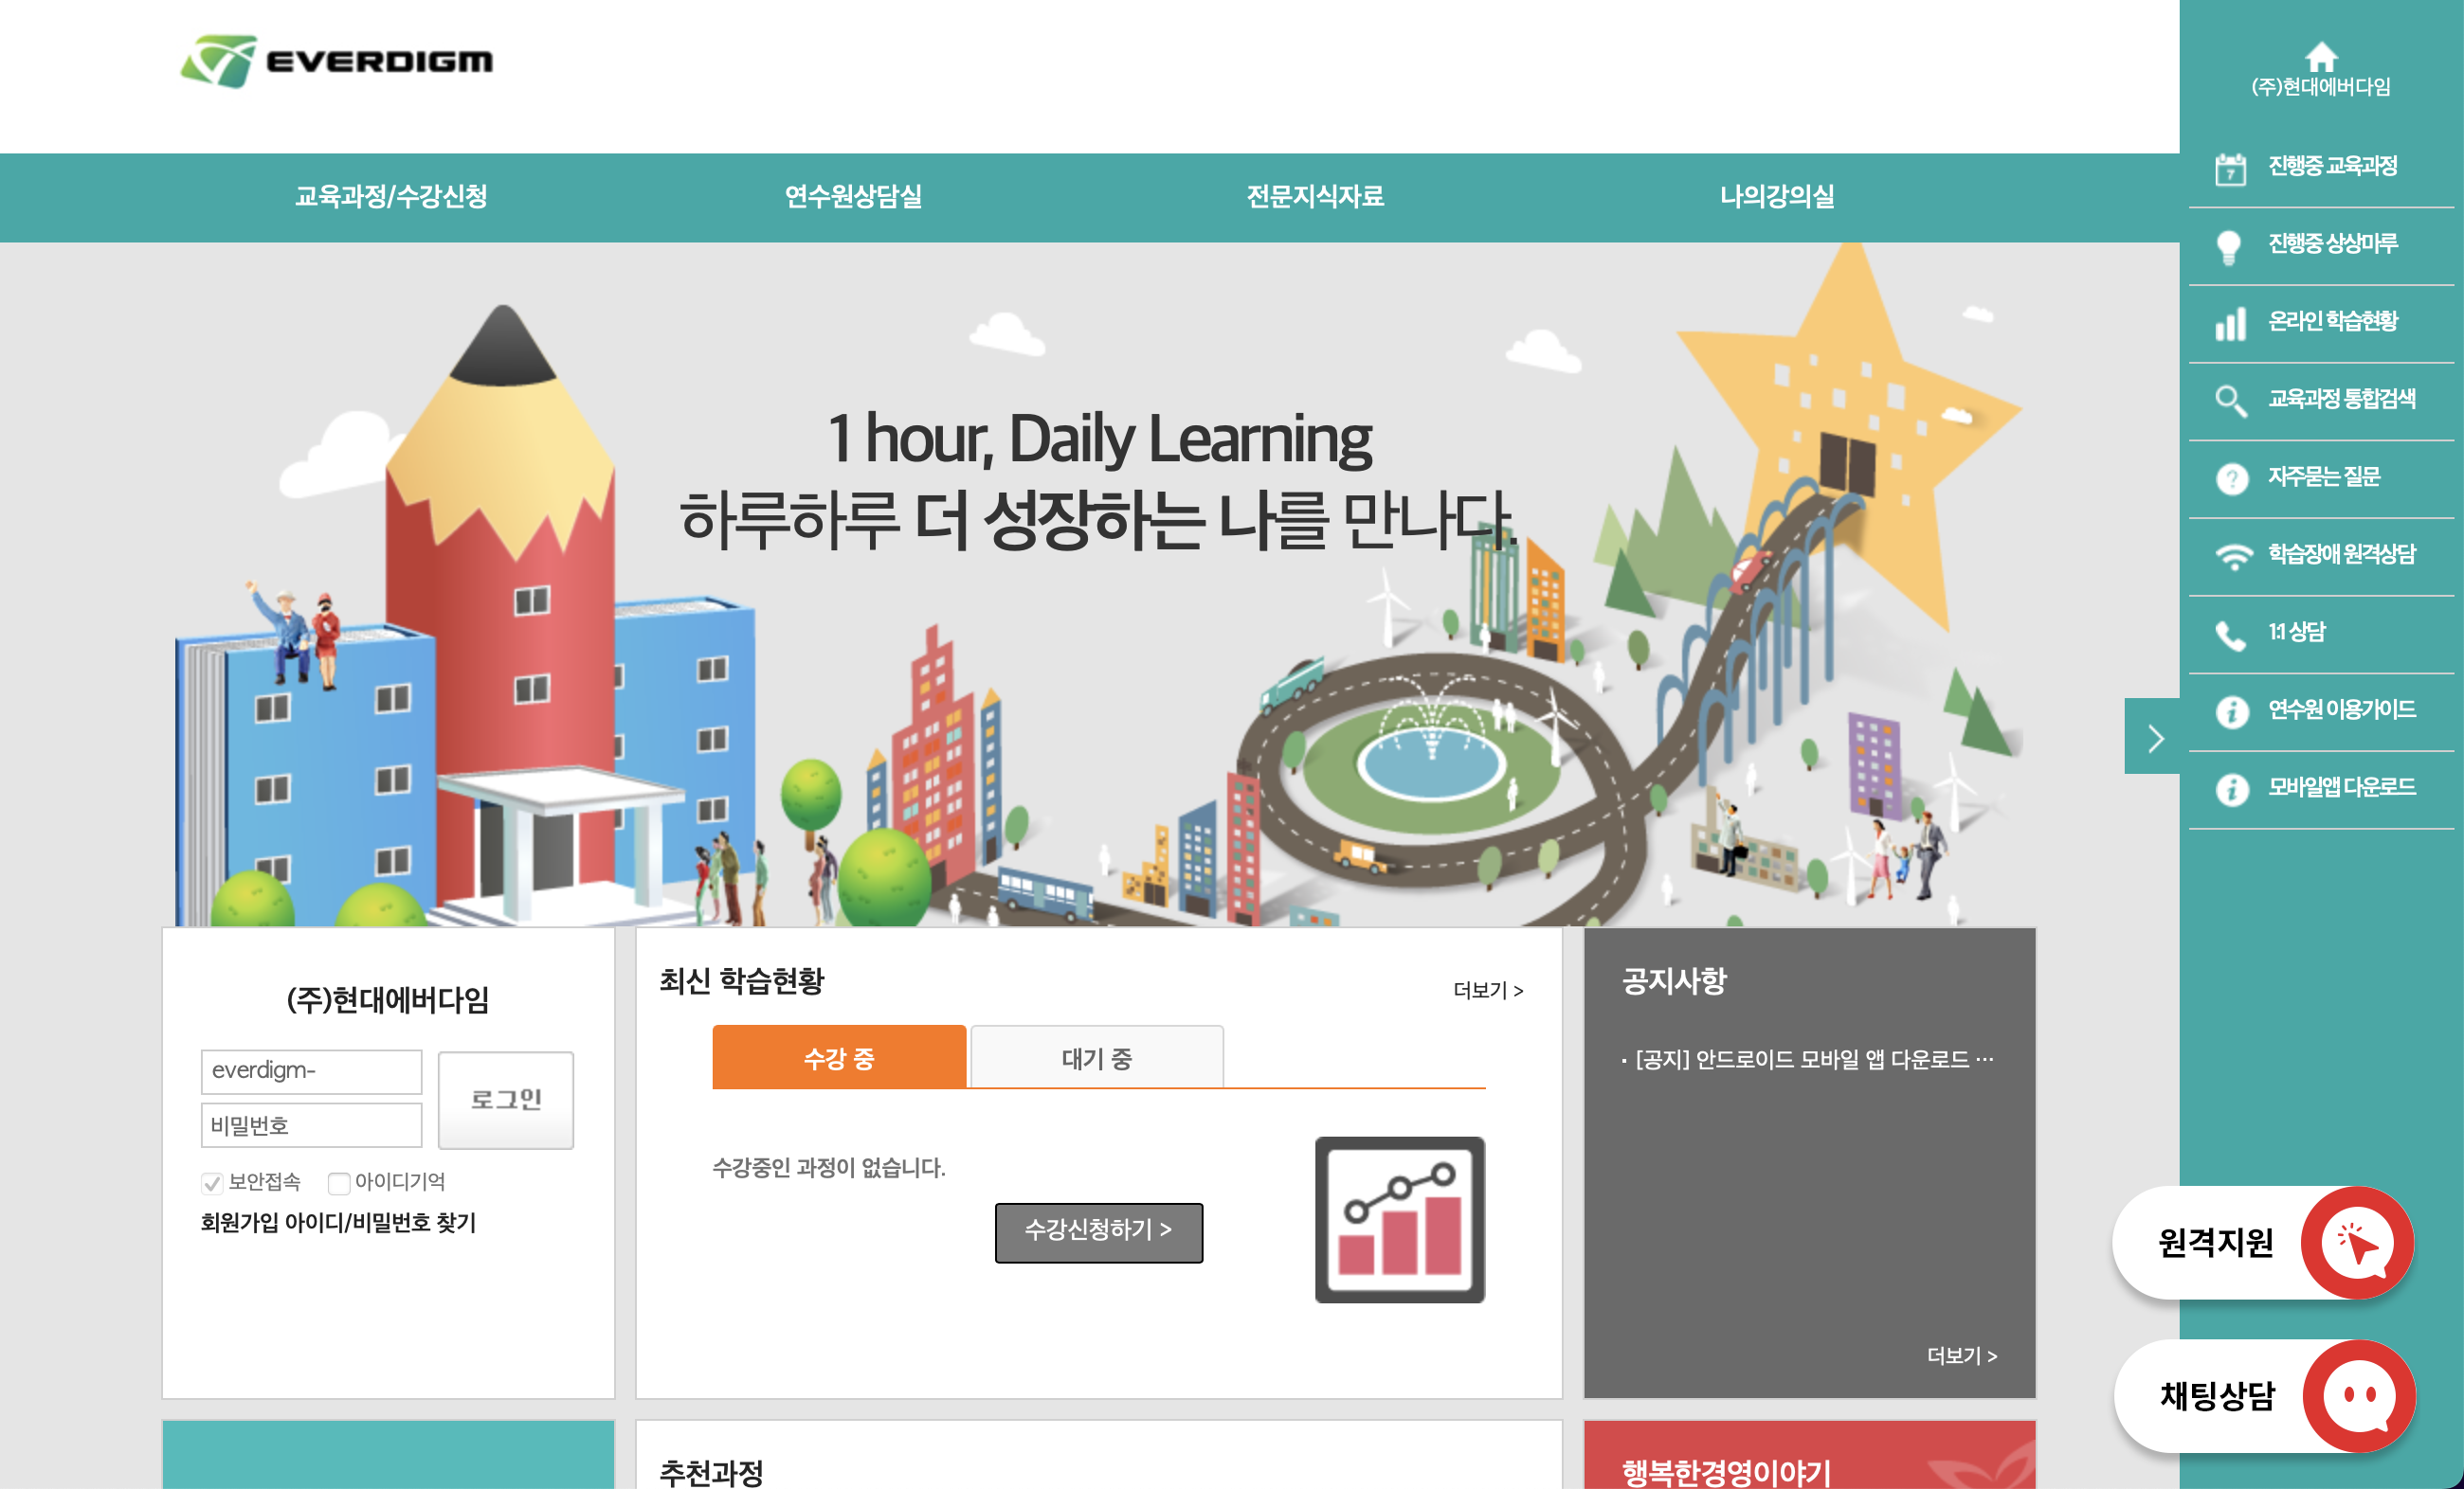Open the 나의강의실 menu

pyautogui.click(x=1778, y=197)
